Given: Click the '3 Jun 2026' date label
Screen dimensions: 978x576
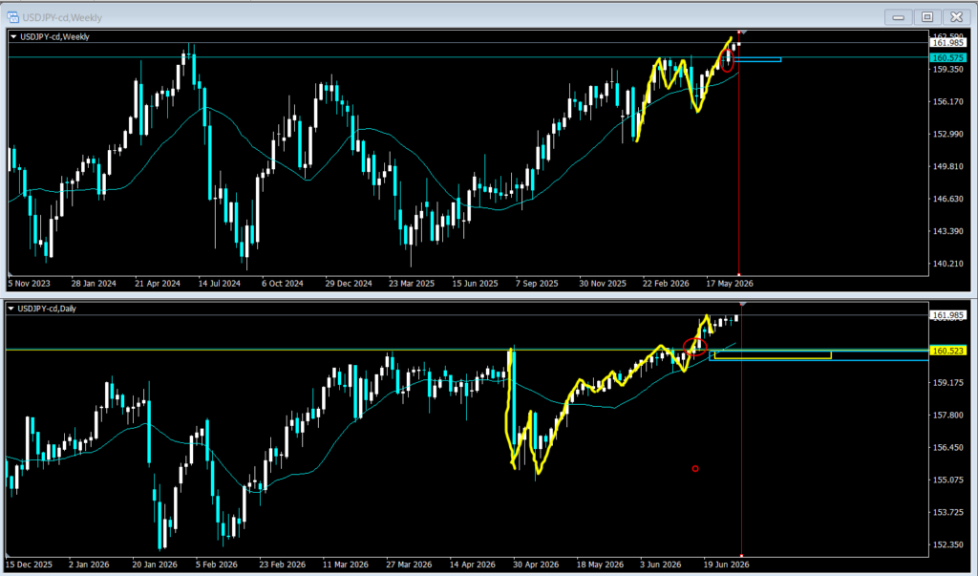Looking at the screenshot, I should pyautogui.click(x=661, y=565).
